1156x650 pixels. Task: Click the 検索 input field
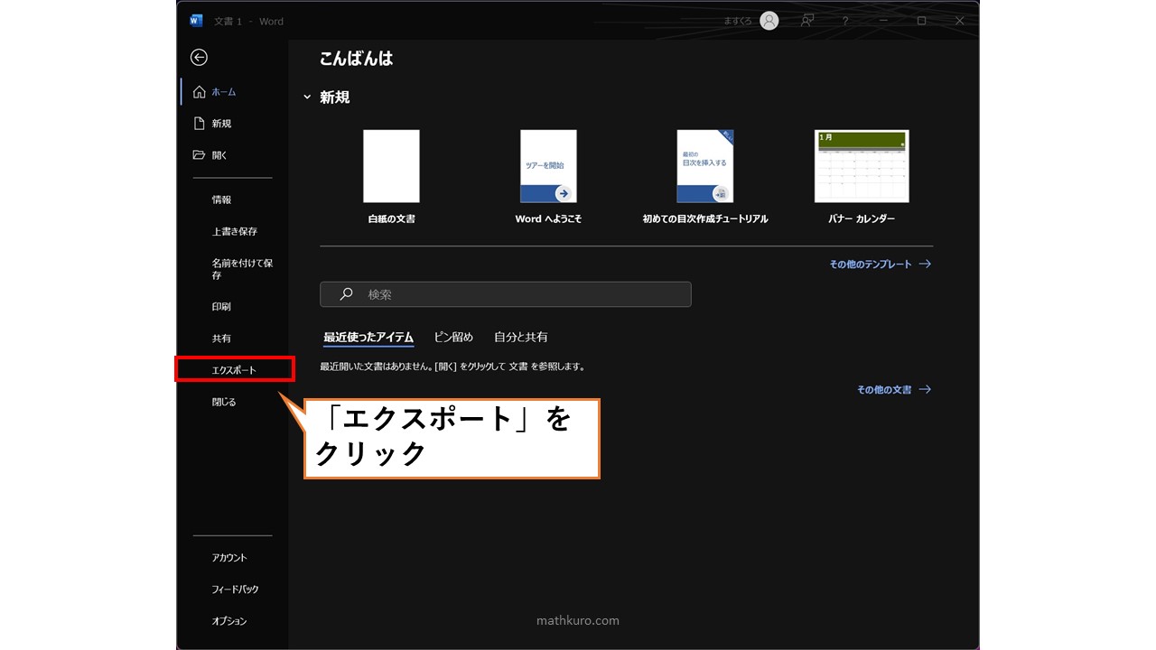pyautogui.click(x=506, y=294)
